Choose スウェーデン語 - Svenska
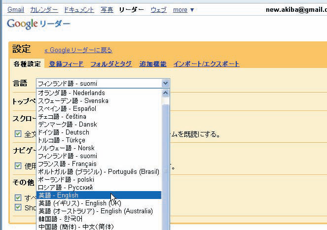This screenshot has height=230, width=327. pyautogui.click(x=99, y=100)
